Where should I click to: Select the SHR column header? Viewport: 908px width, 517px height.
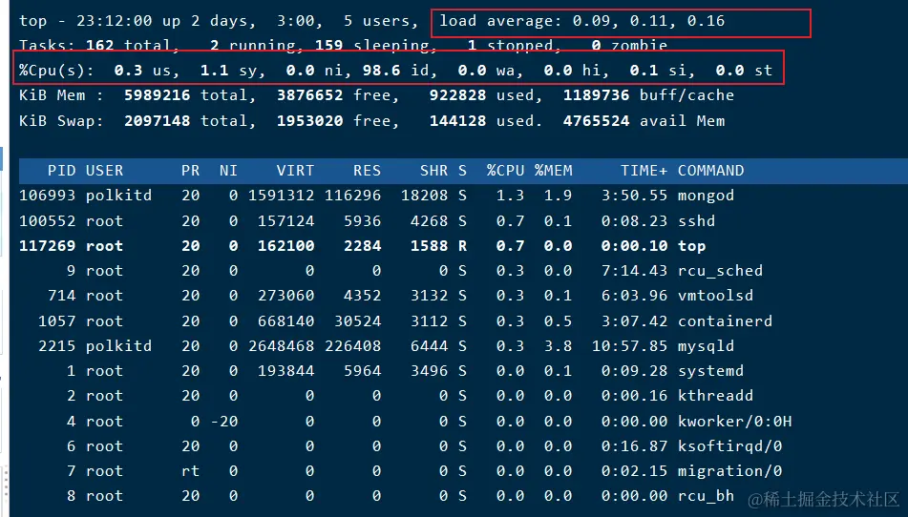[x=433, y=171]
